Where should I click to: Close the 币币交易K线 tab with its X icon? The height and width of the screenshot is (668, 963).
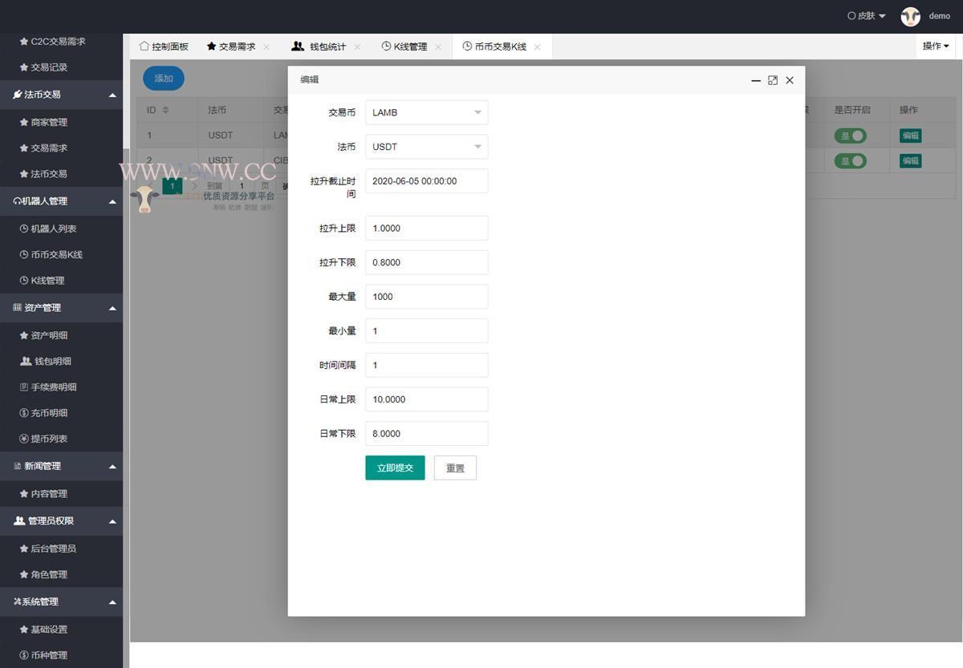[x=537, y=47]
